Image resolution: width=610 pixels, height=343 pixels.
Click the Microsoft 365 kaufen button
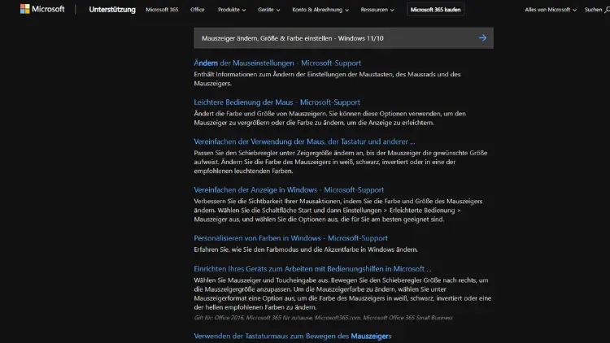(435, 9)
